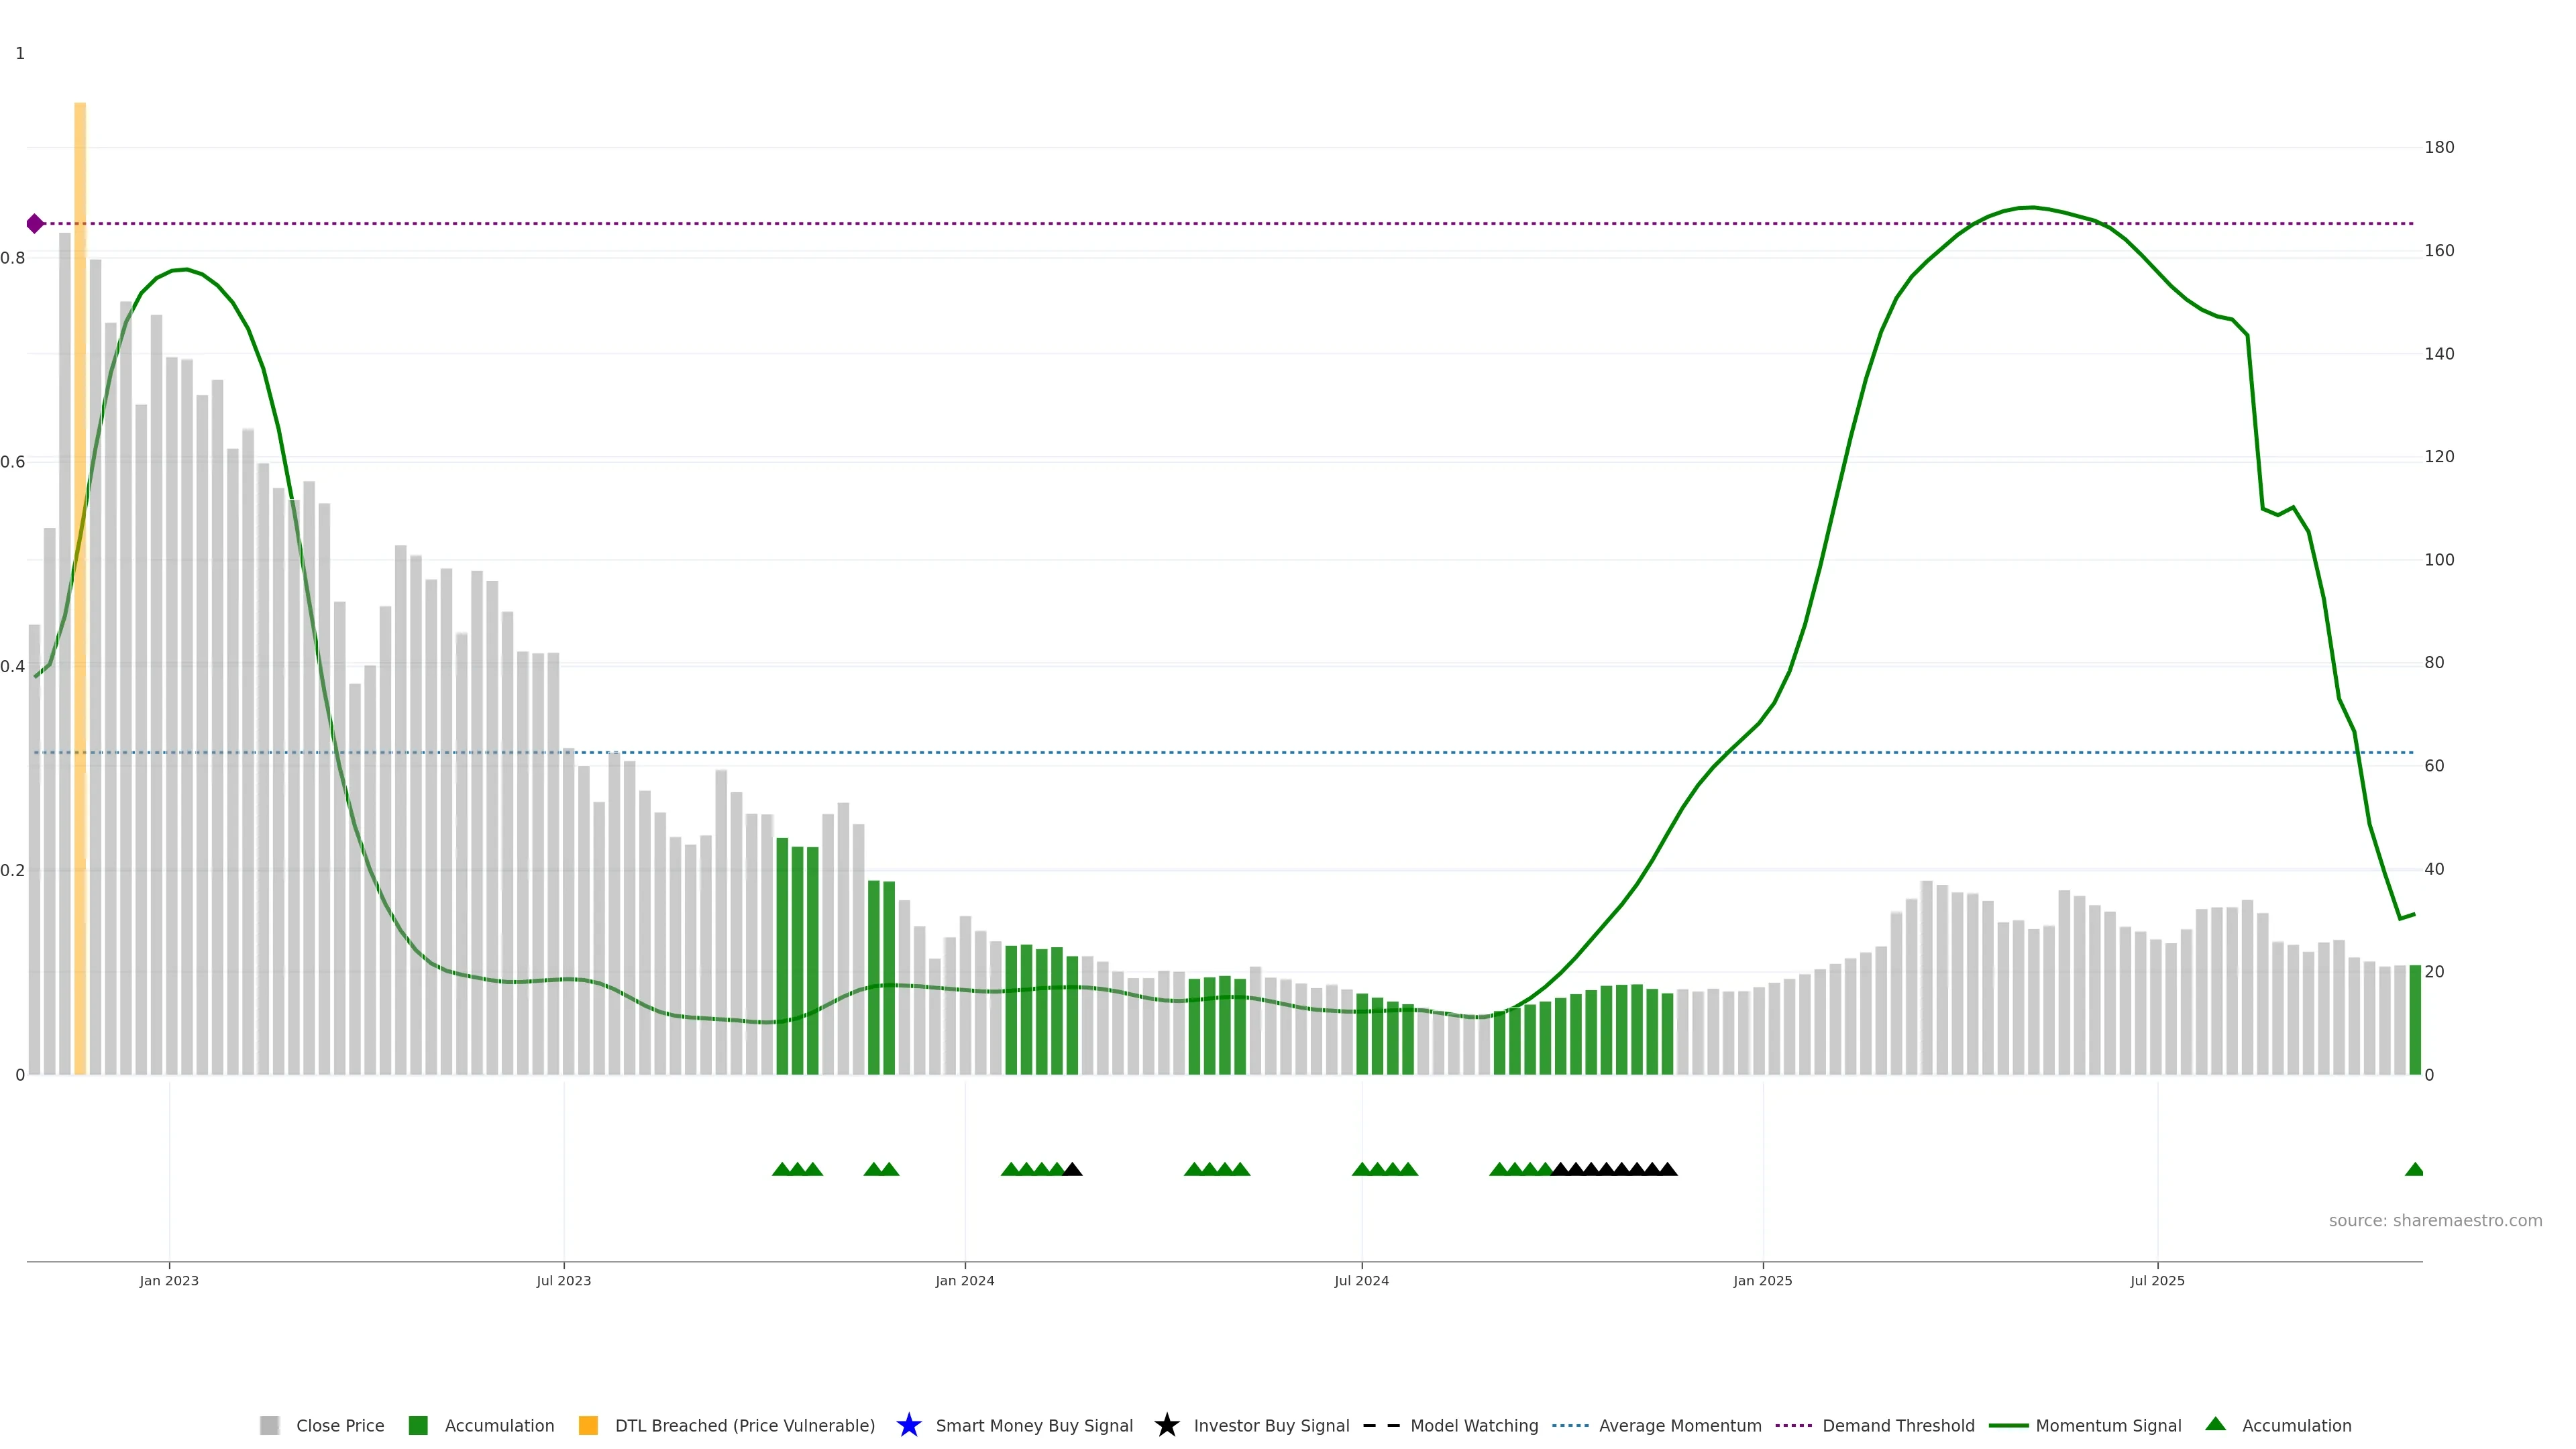Click the Jul 2023 x-axis label
2576x1449 pixels.
pos(563,1280)
